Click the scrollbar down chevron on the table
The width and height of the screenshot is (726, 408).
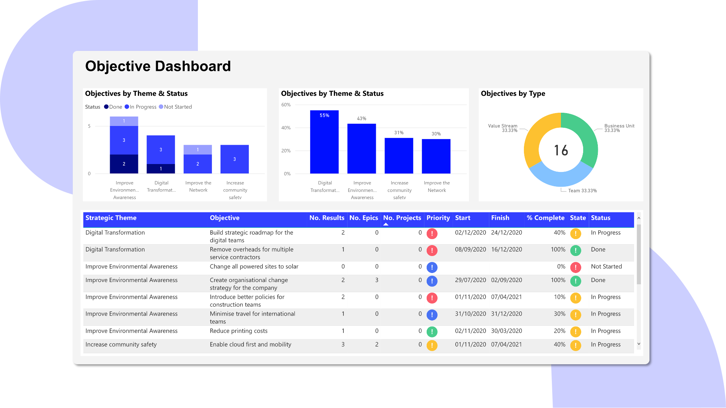pos(639,344)
